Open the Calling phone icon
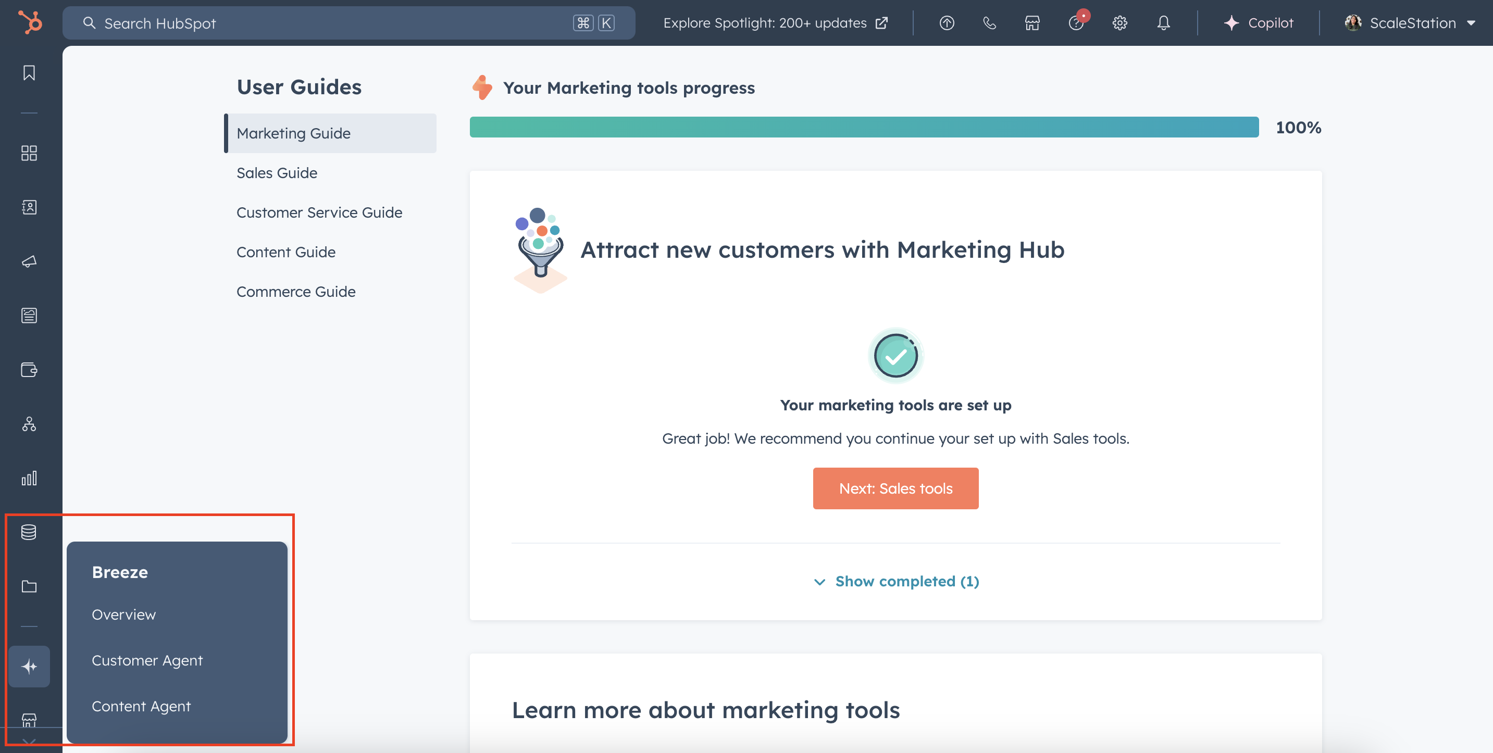 (x=989, y=23)
